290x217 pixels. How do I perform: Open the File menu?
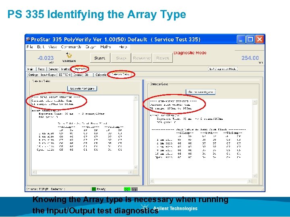click(30, 47)
